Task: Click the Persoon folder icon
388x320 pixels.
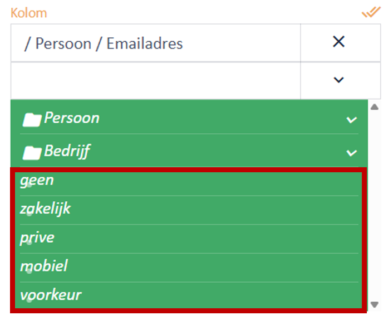Action: tap(32, 120)
